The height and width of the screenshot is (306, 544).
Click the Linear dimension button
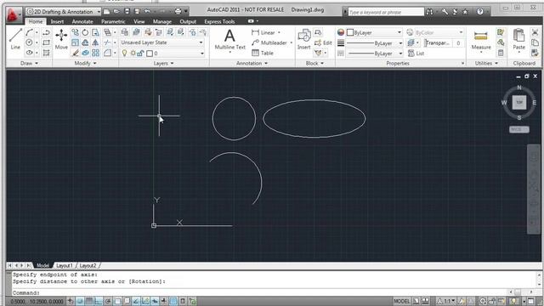[263, 32]
